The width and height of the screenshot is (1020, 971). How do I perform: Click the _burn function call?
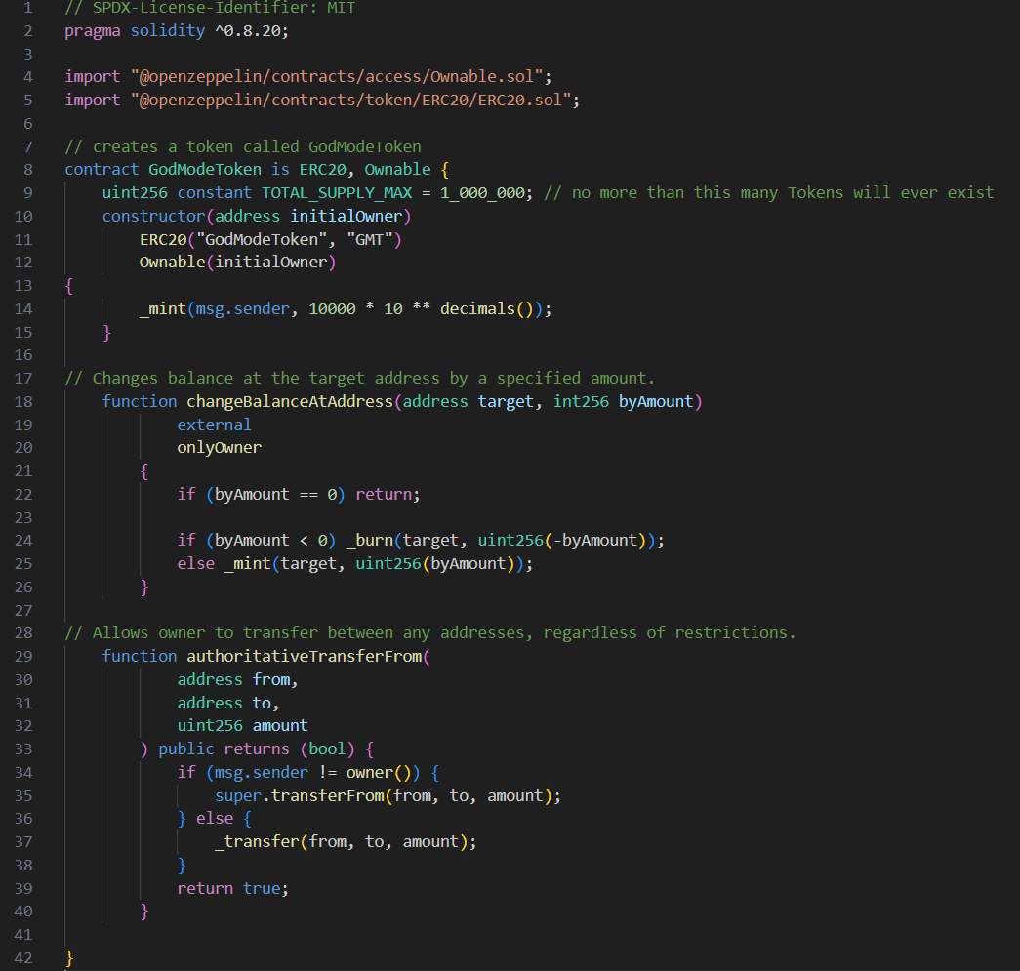click(x=370, y=540)
